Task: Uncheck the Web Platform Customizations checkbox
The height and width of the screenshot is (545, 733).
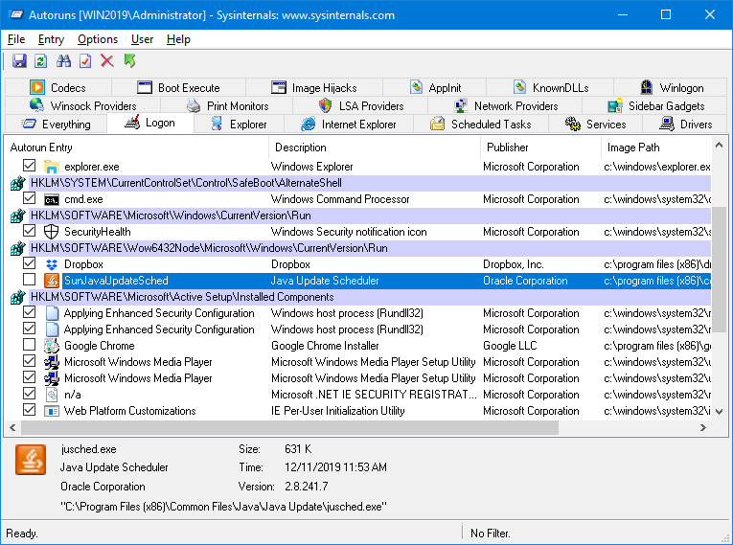Action: (x=29, y=410)
